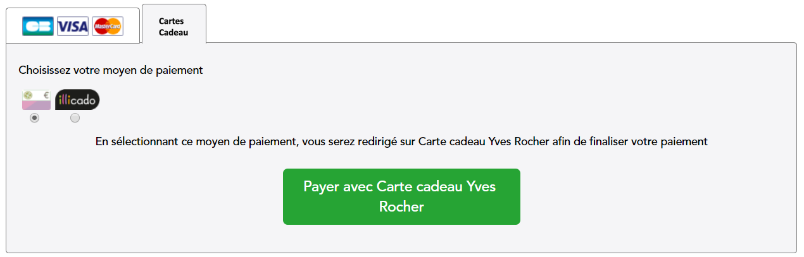
Task: Click the redirection notice about Yves Rocher
Action: tap(401, 141)
